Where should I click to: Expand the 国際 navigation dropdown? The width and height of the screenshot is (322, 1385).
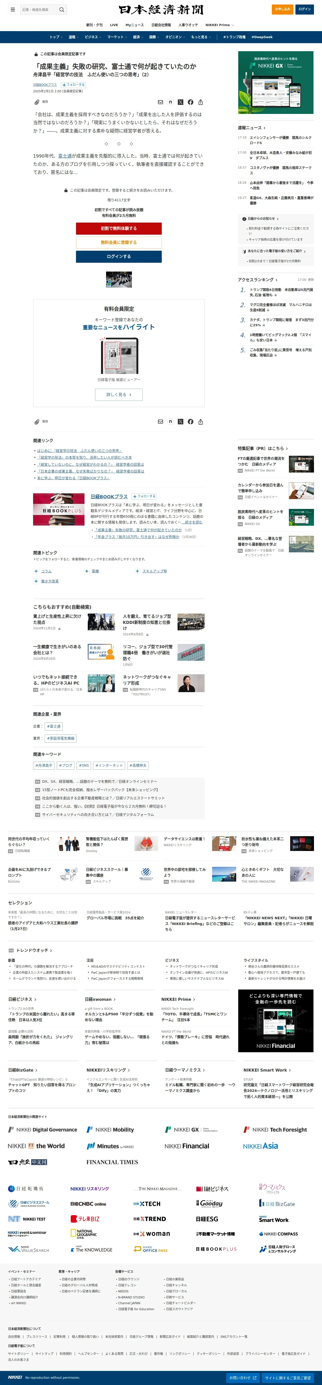[x=154, y=37]
